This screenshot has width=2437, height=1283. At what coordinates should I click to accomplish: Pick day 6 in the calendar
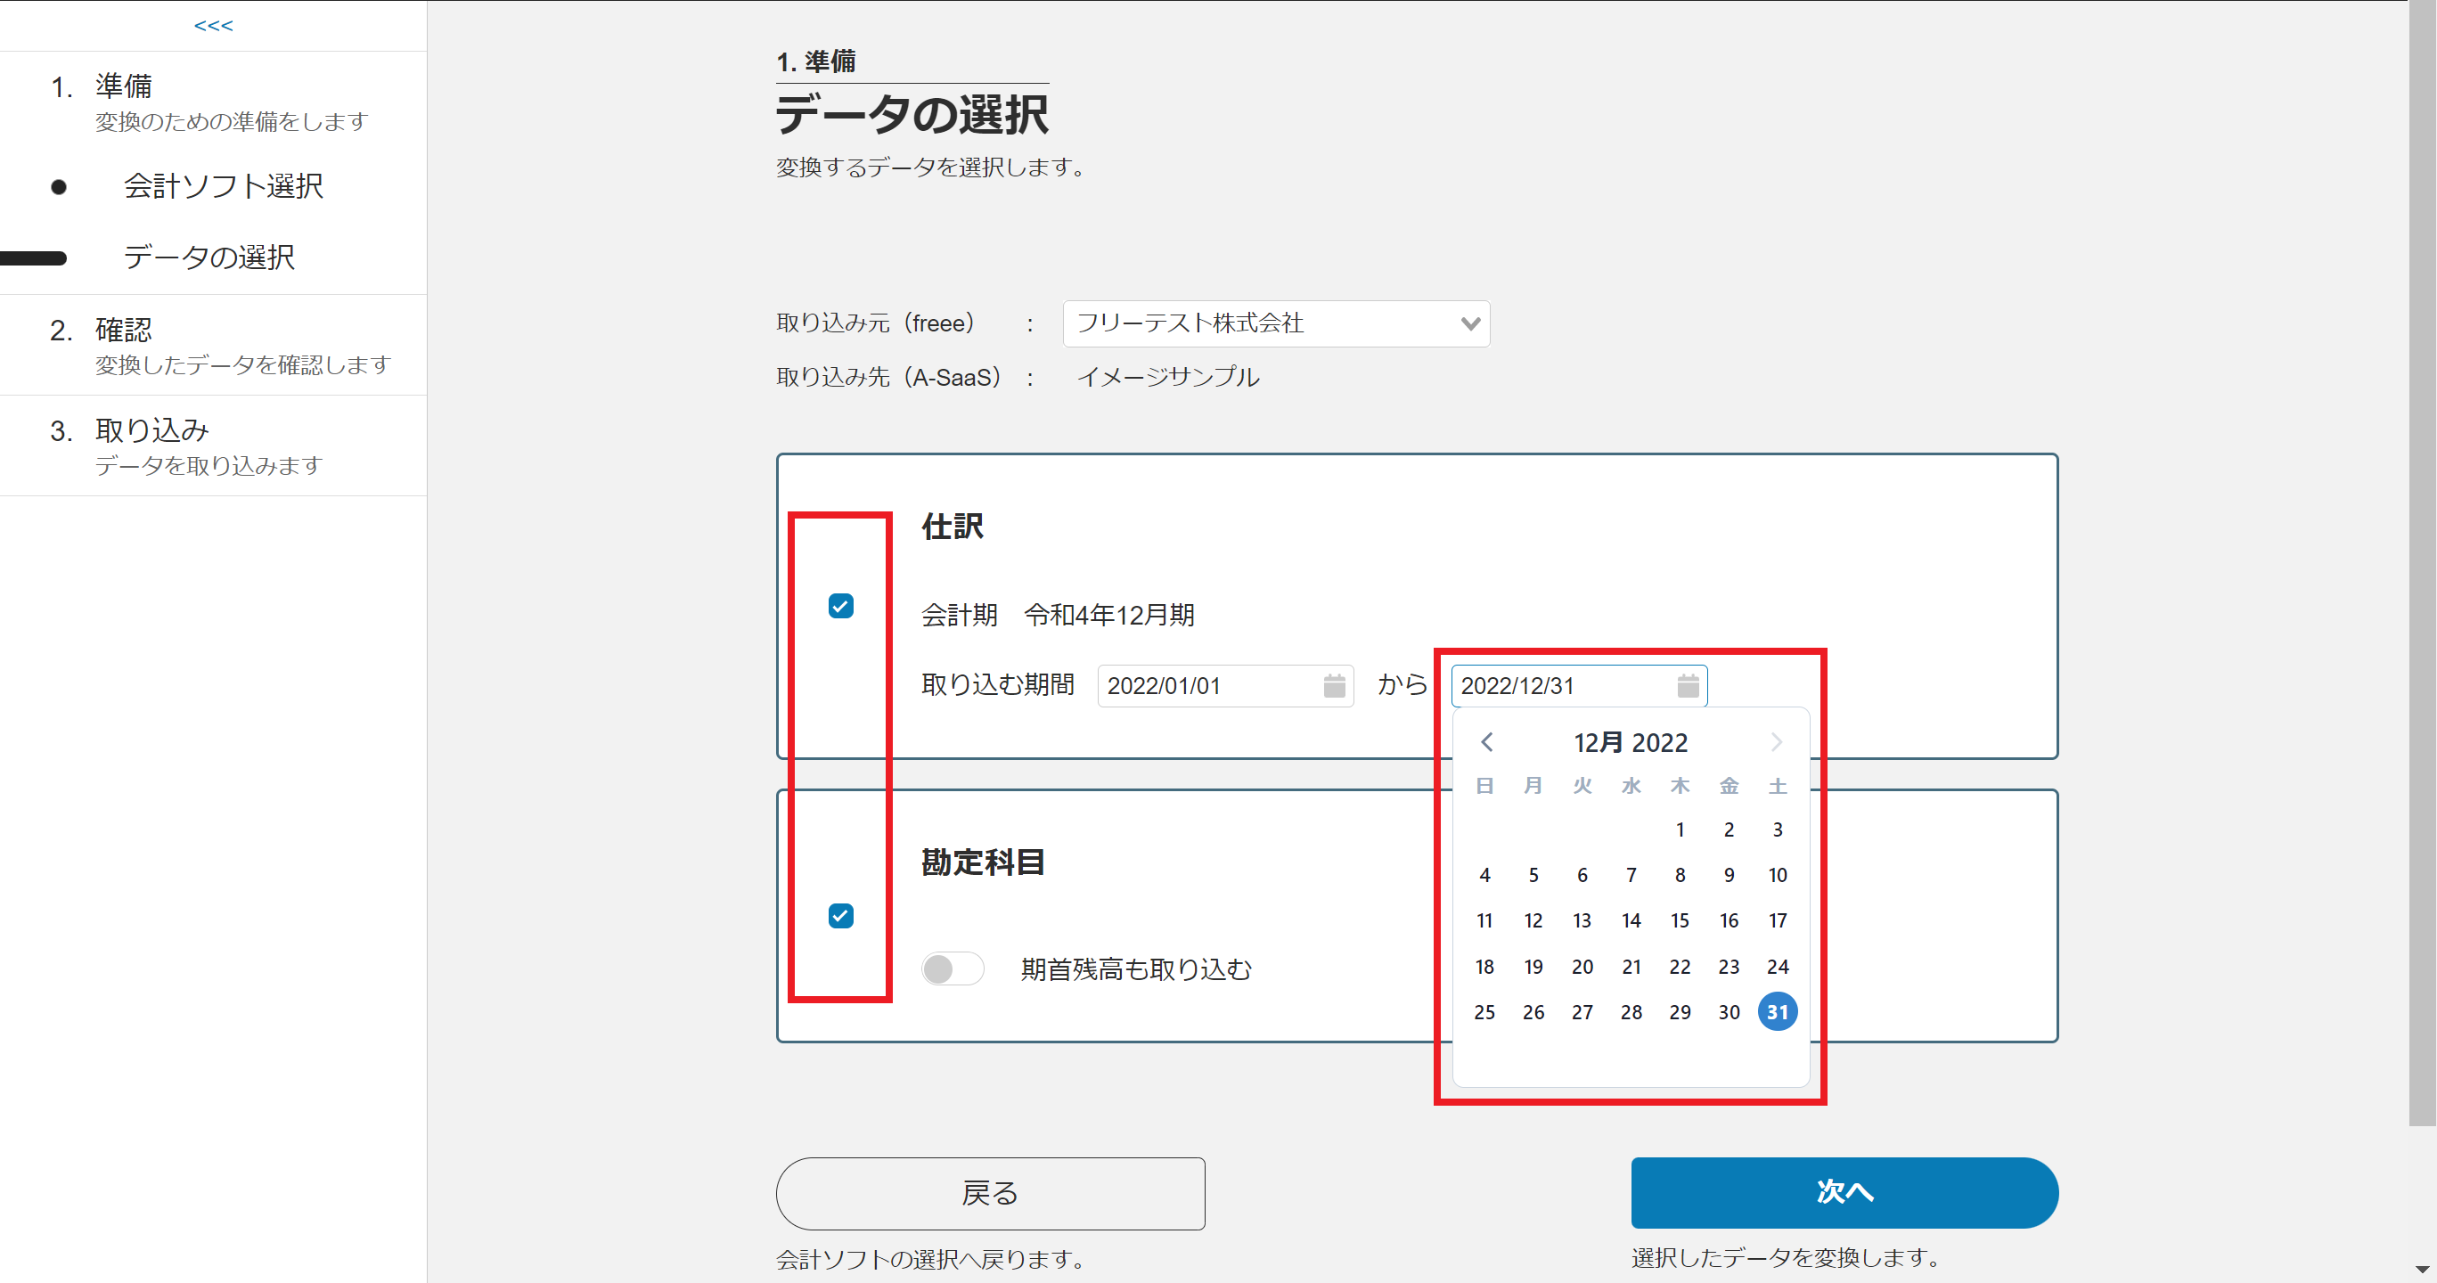[1582, 875]
